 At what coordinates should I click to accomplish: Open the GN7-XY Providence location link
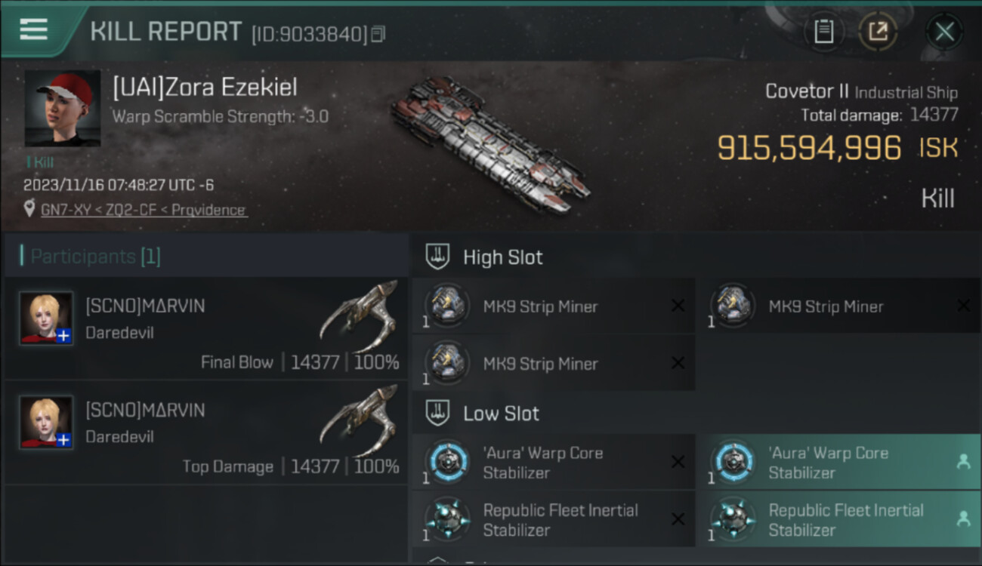pyautogui.click(x=144, y=210)
